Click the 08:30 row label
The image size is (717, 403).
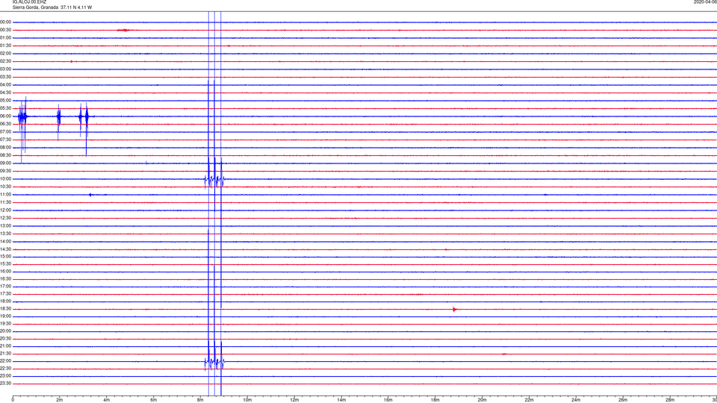pos(5,155)
